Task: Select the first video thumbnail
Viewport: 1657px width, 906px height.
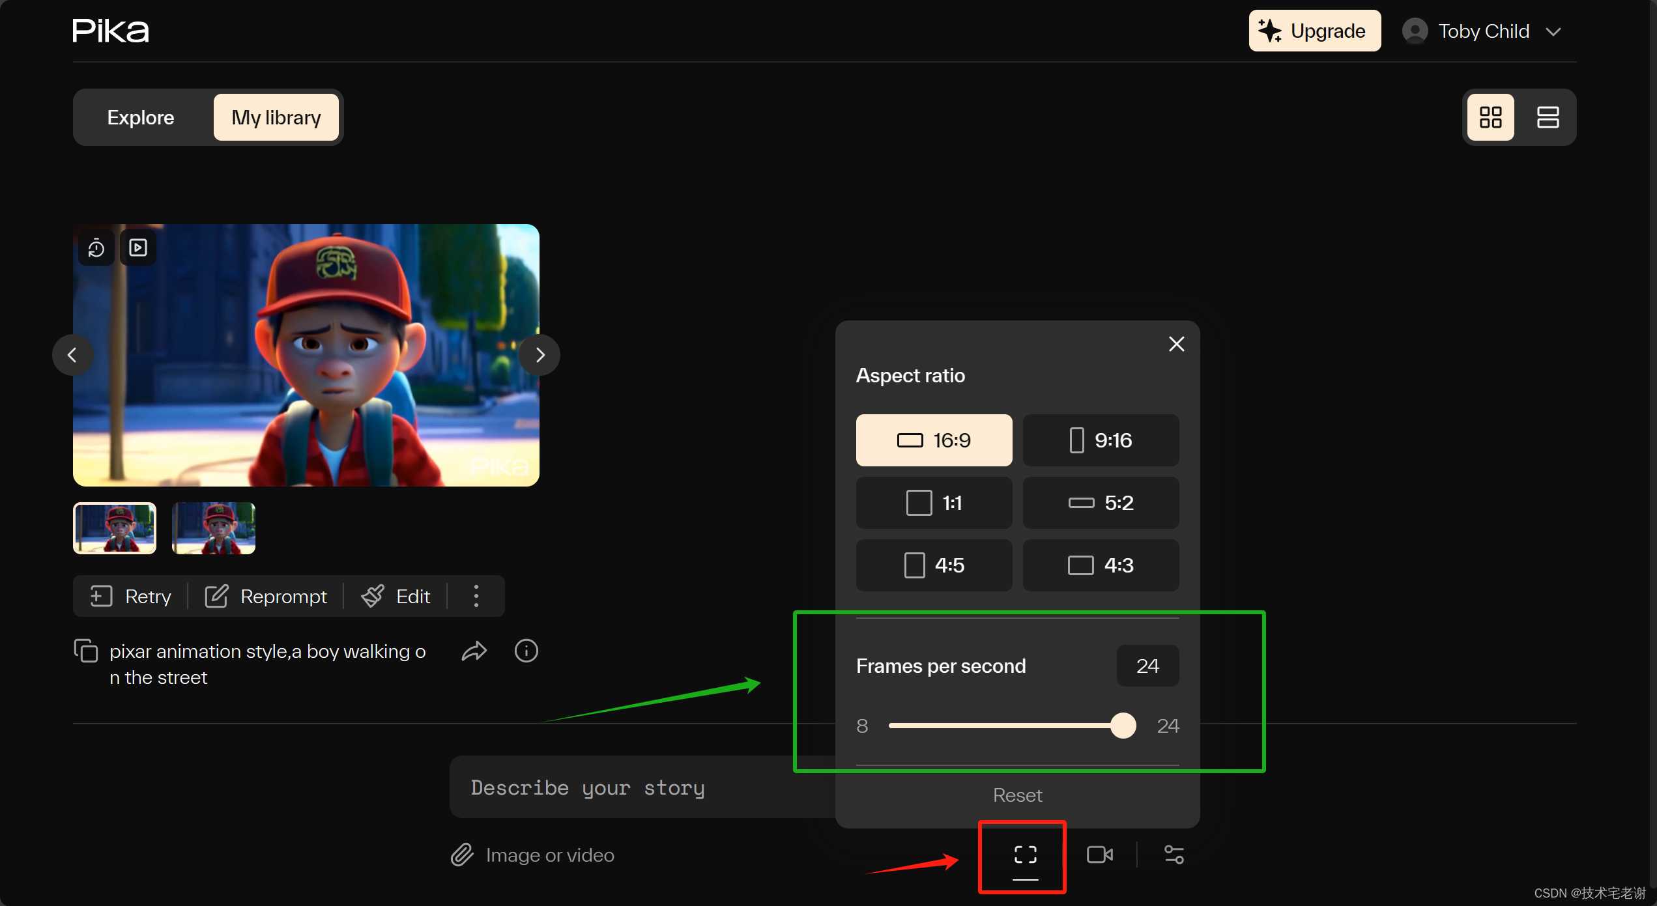Action: pos(115,528)
